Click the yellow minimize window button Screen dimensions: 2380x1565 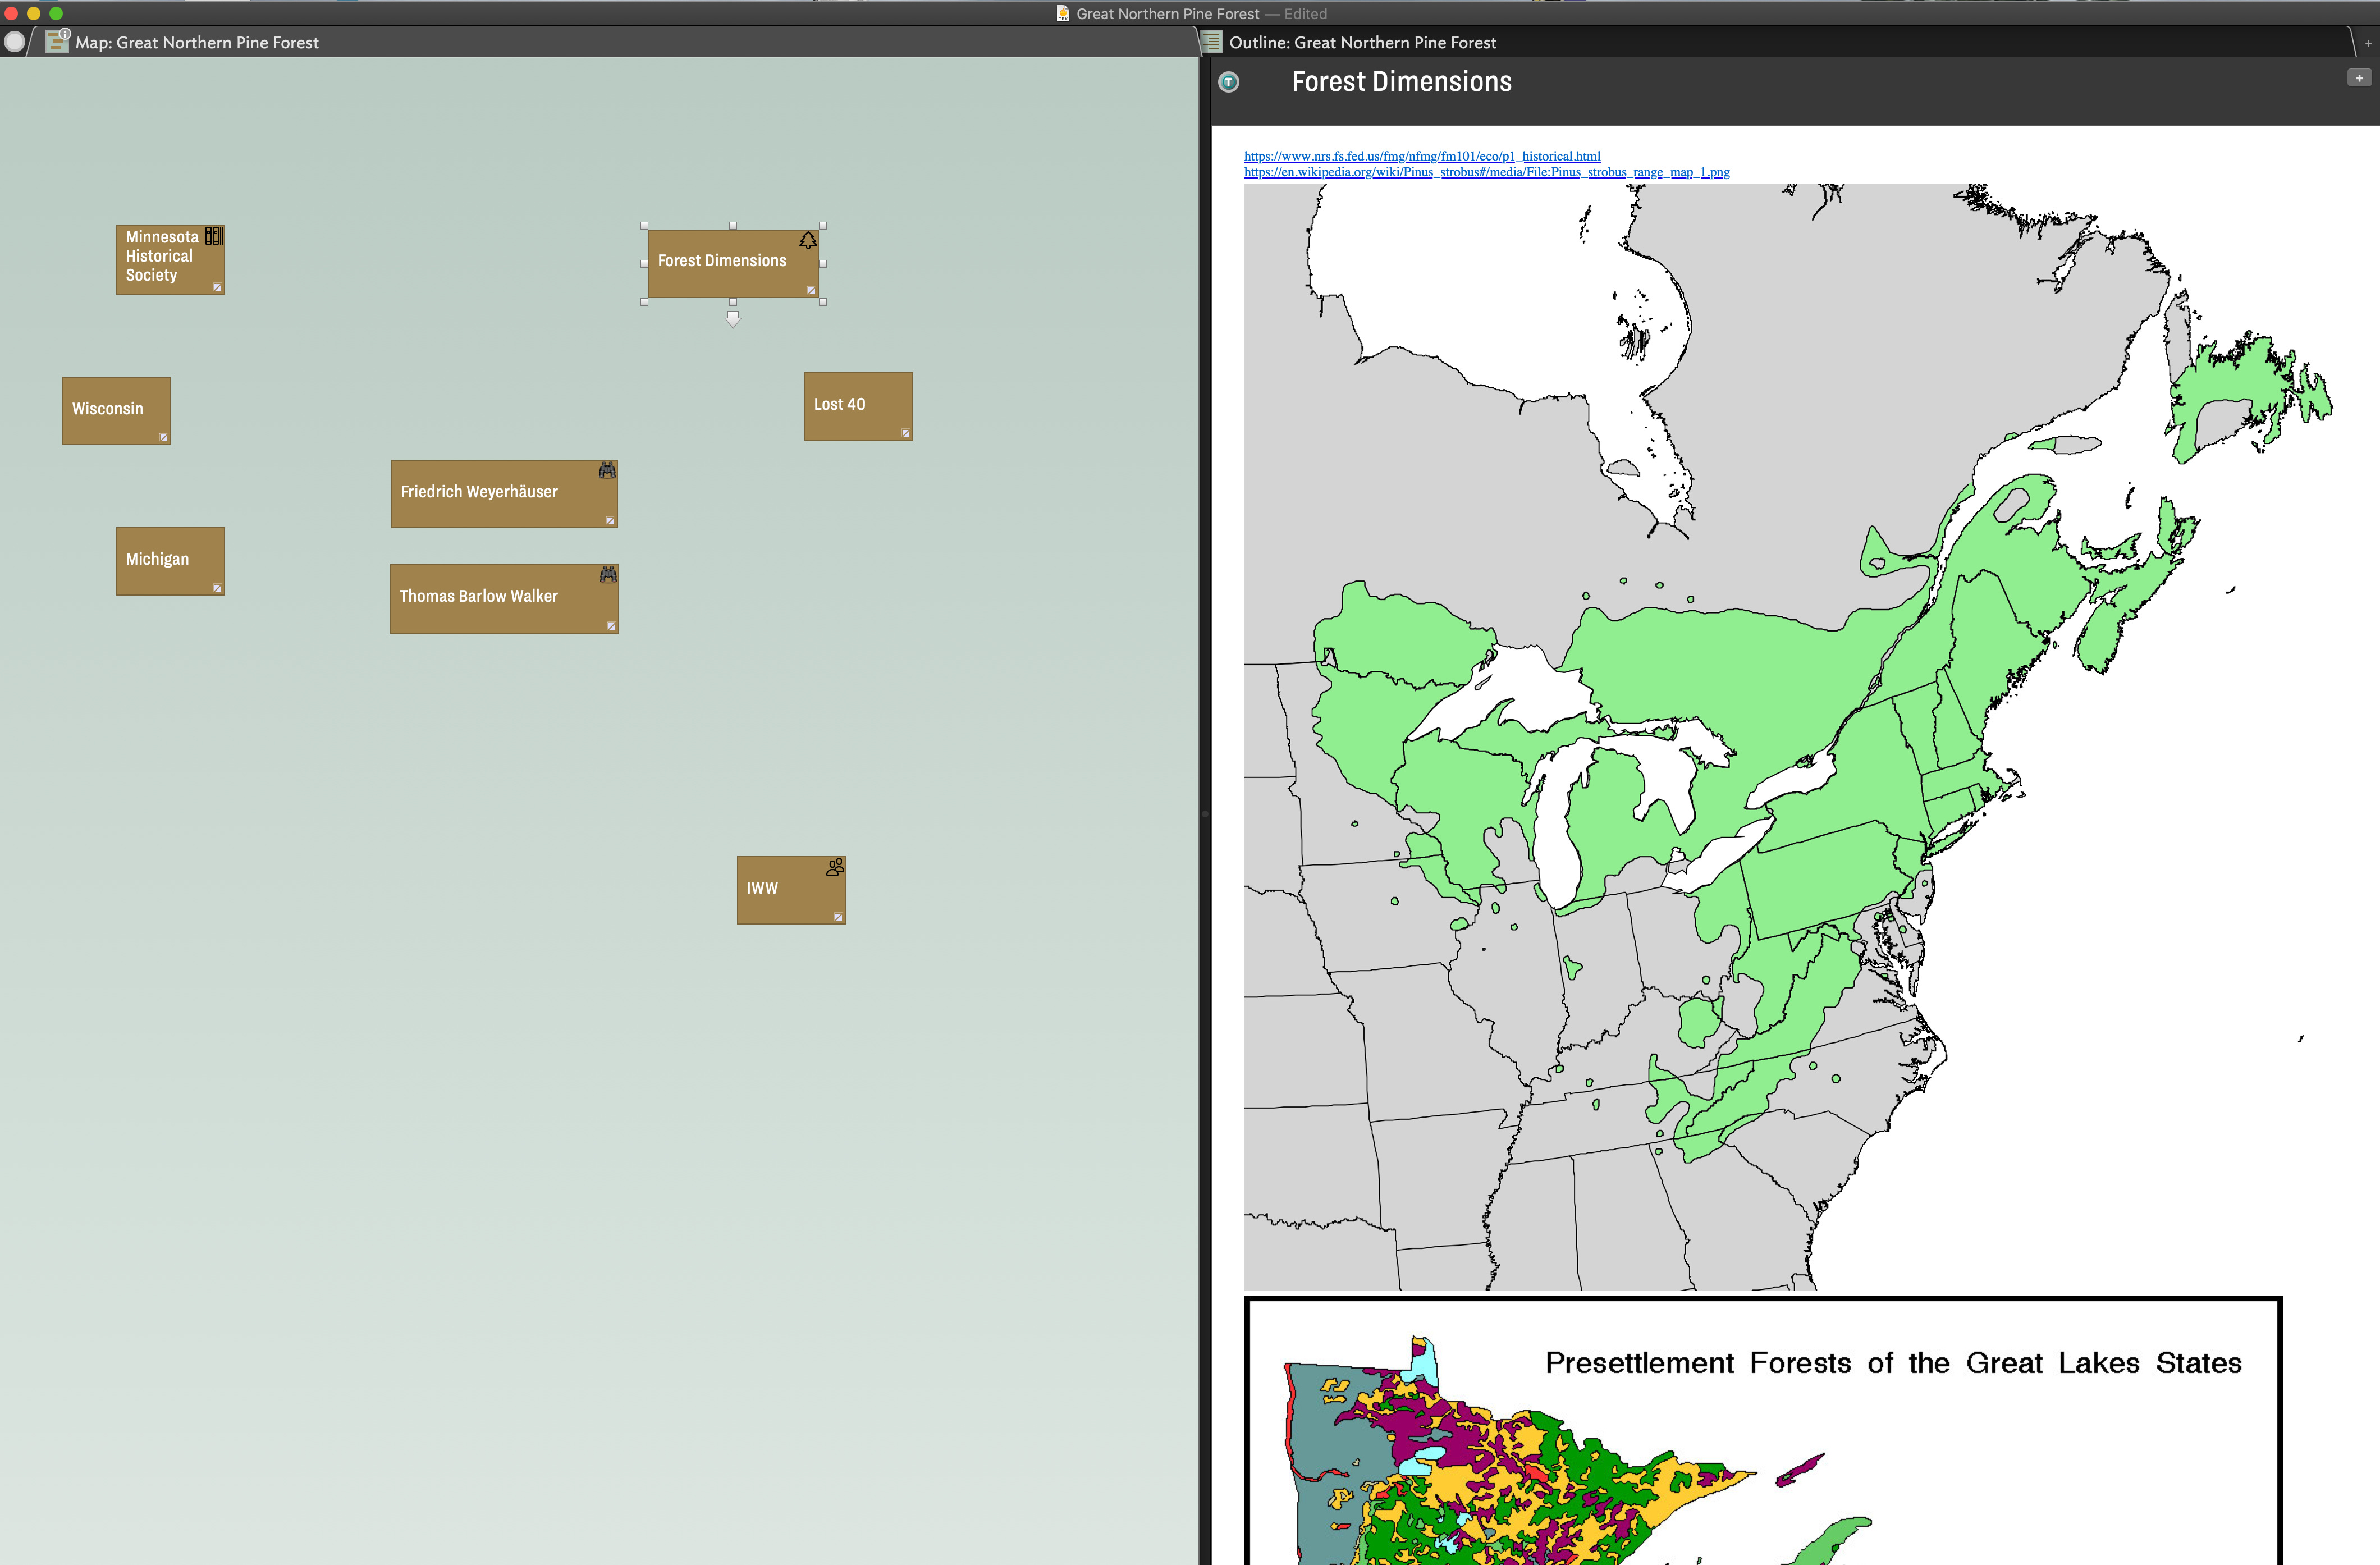[x=33, y=13]
